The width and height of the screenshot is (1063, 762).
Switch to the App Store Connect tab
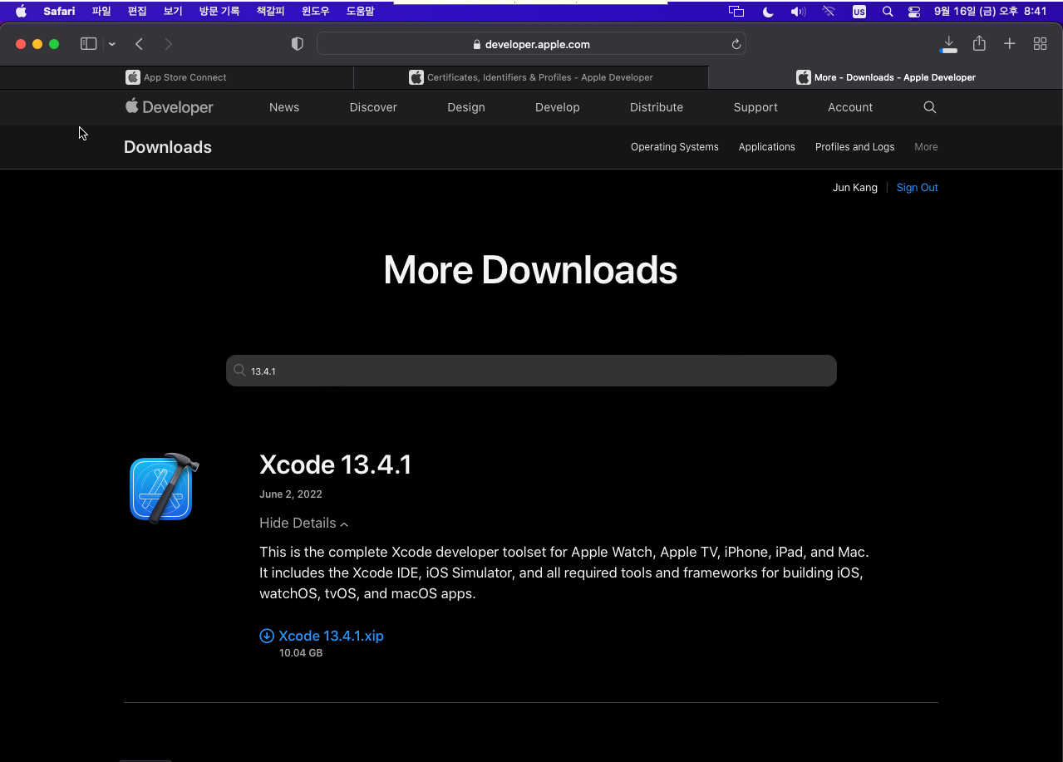tap(176, 77)
